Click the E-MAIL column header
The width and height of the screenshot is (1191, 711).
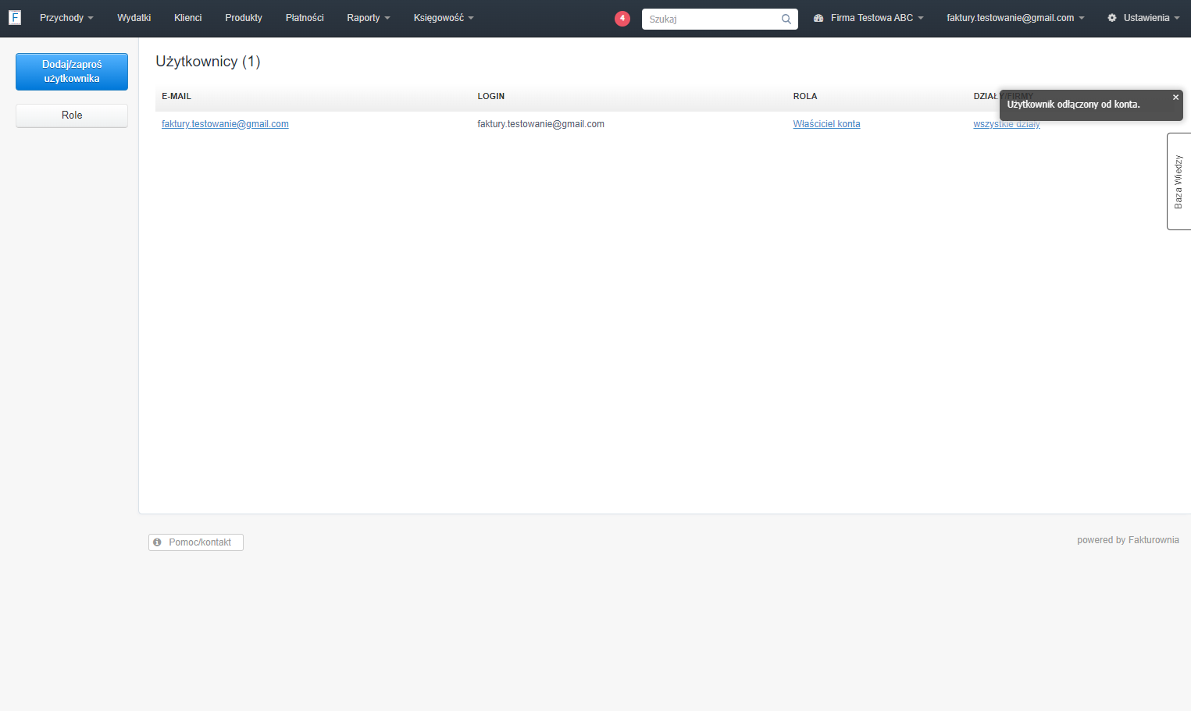177,97
